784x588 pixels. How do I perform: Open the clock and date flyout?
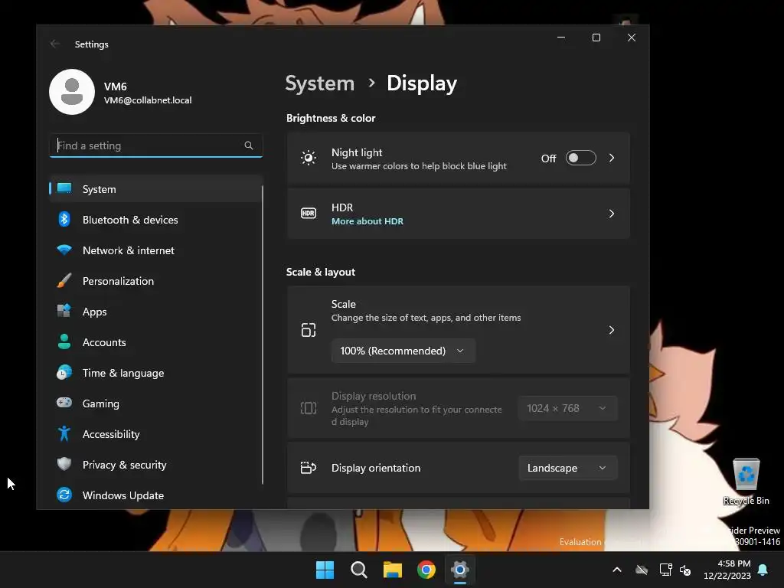(x=727, y=570)
